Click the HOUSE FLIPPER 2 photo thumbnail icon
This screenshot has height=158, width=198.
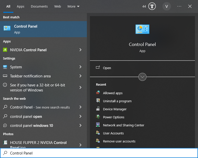[5, 142]
